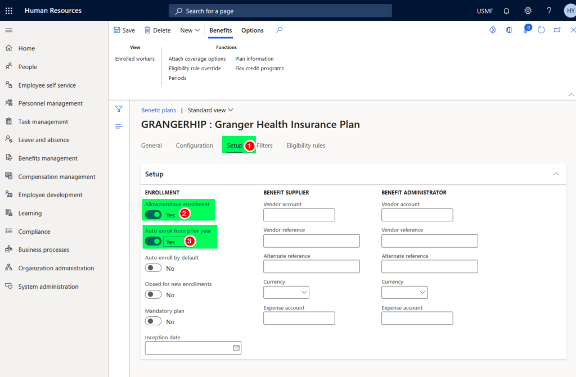Open Enrolled workers view

(135, 59)
